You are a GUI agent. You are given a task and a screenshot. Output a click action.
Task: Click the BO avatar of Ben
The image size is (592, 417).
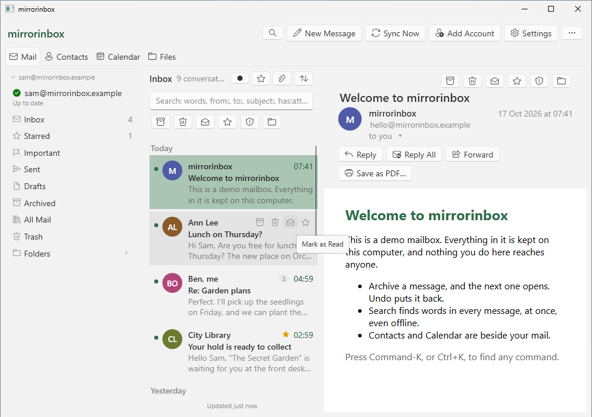172,283
